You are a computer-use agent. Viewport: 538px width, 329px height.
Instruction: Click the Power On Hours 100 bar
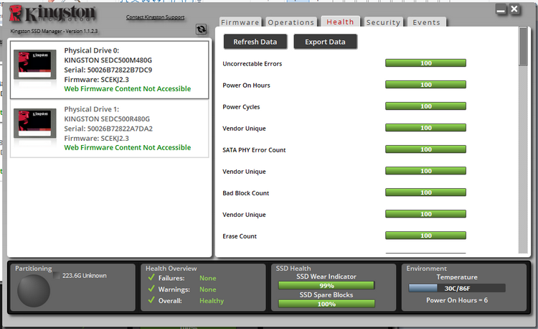pos(425,85)
